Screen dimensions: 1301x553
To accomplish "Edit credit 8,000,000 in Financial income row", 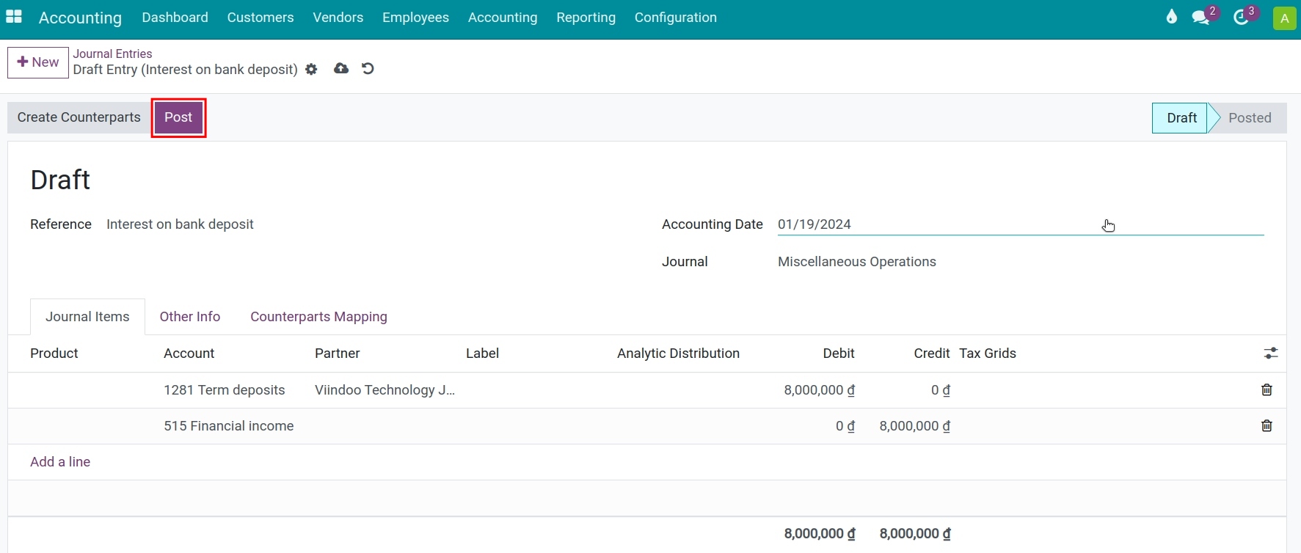I will pos(914,426).
